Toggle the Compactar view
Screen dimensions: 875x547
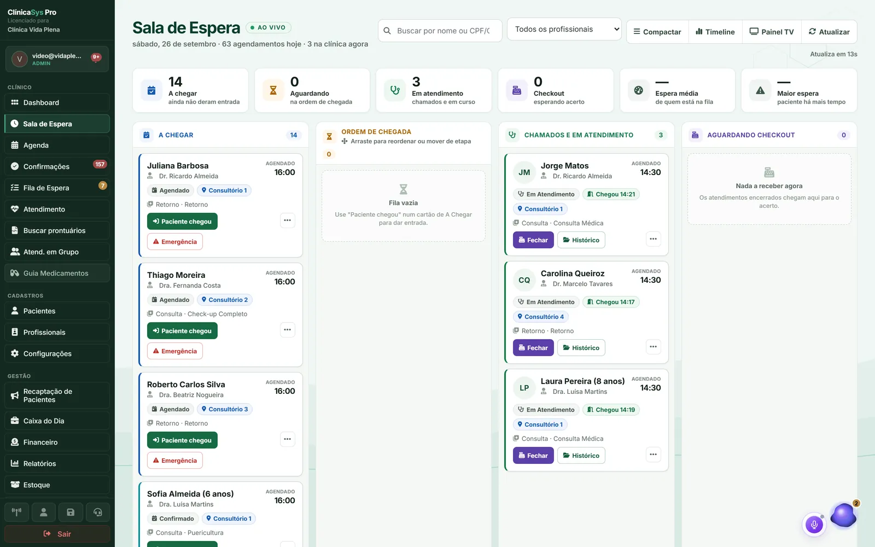657,32
